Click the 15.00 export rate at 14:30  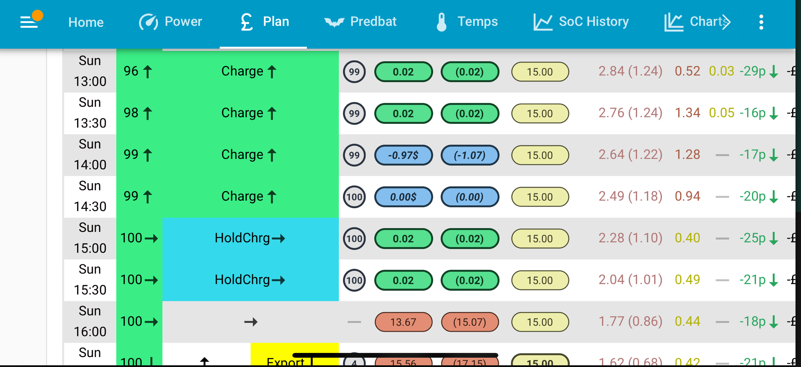[x=540, y=197]
